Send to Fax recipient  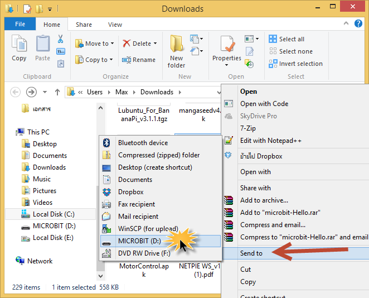tap(161, 204)
